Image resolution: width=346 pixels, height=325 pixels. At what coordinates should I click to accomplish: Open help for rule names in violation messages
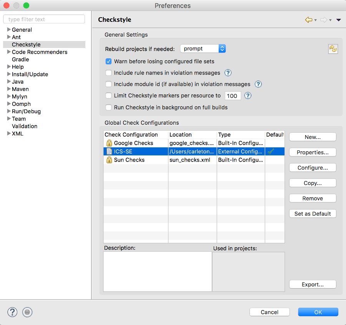point(228,73)
